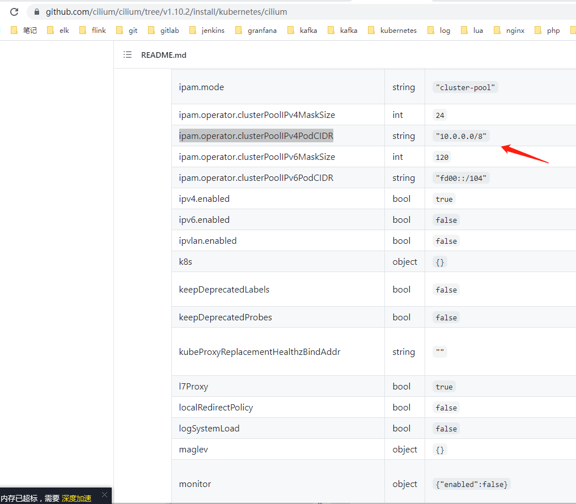Close the 内存已超标 notification popup
The image size is (576, 504).
(105, 495)
